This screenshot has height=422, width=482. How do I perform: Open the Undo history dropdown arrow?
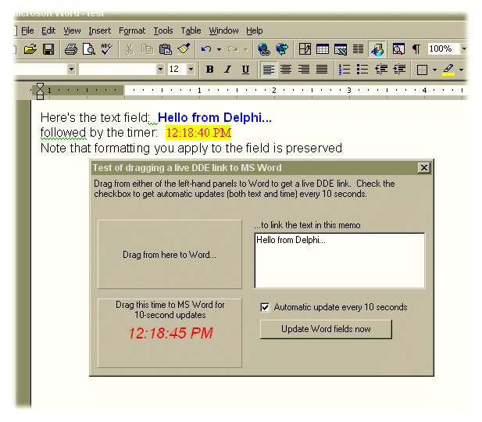coord(219,49)
